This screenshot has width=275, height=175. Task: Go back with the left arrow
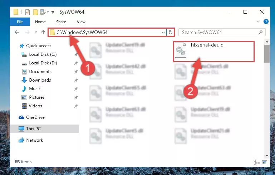[17, 32]
